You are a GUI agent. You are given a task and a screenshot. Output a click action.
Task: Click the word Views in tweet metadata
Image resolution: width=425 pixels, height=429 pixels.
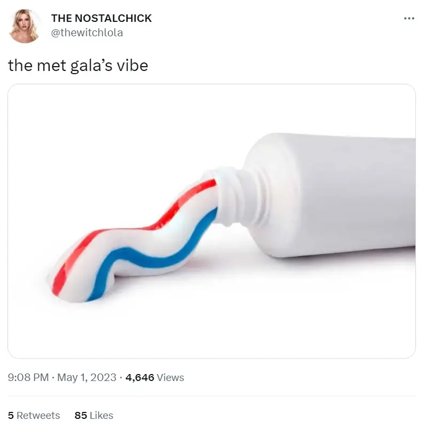pyautogui.click(x=170, y=377)
